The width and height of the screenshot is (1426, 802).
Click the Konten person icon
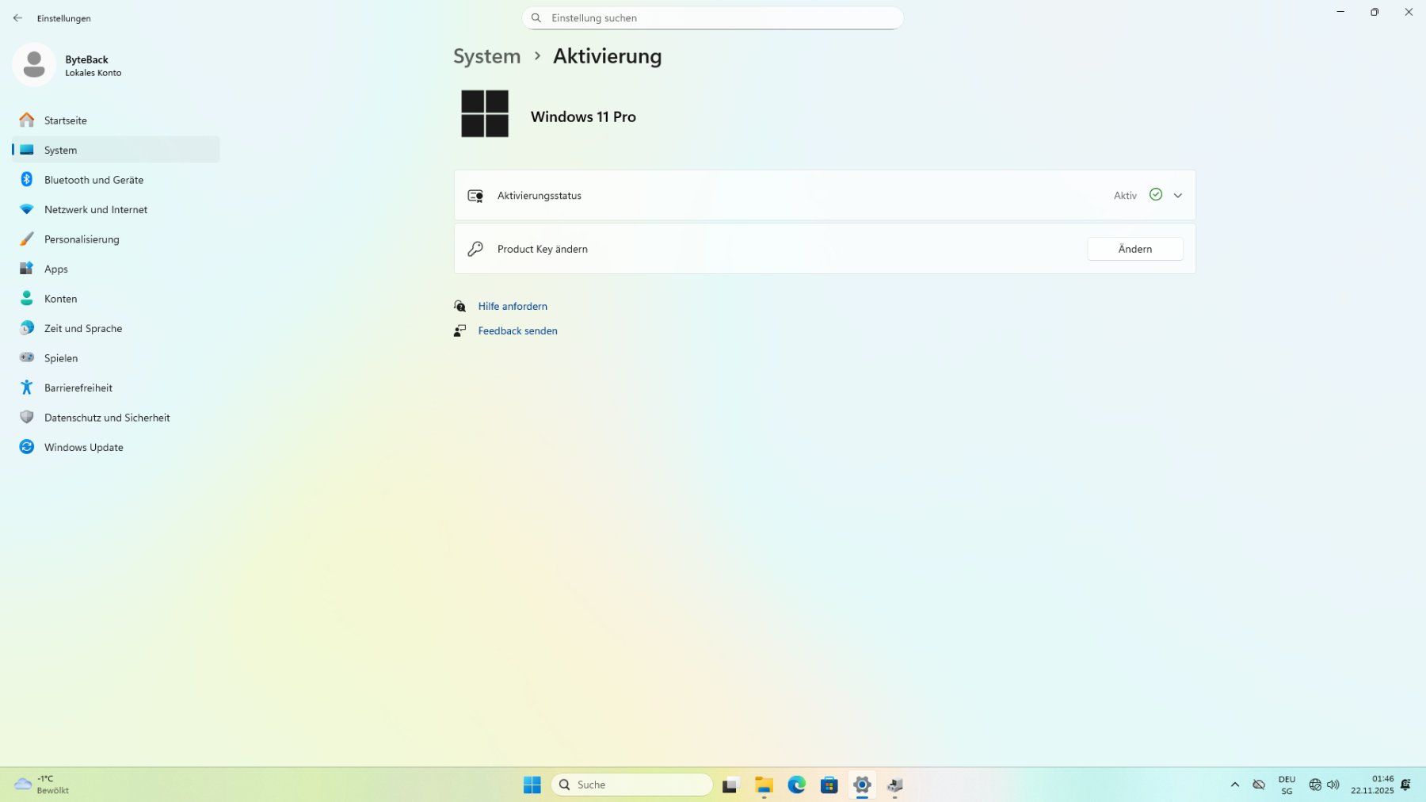27,299
